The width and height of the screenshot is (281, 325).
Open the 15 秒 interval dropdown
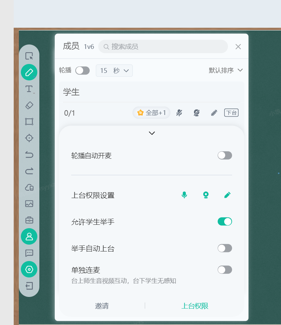tap(114, 71)
